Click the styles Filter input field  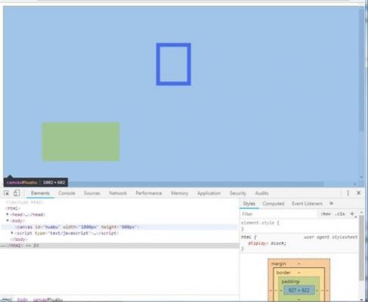(x=278, y=214)
